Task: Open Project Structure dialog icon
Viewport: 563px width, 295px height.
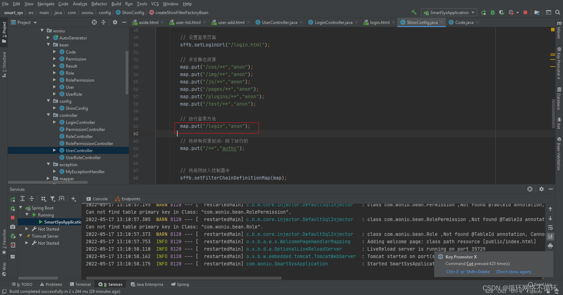Action: pyautogui.click(x=537, y=12)
